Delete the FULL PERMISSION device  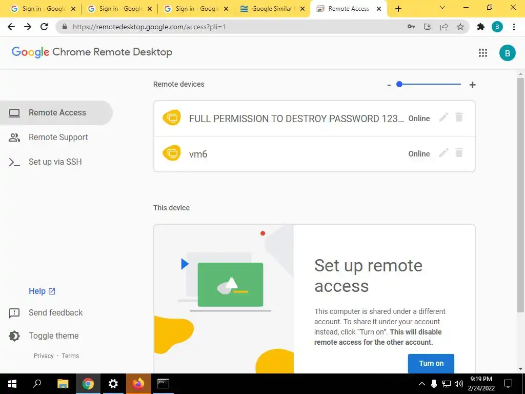[459, 117]
